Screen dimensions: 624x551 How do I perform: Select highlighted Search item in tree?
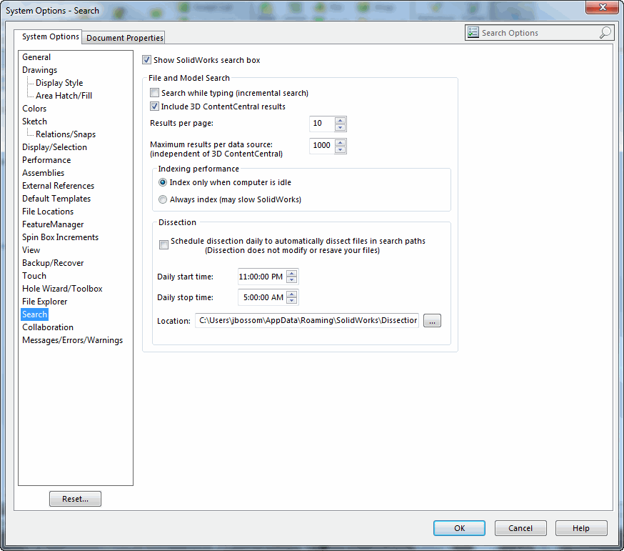pyautogui.click(x=34, y=314)
